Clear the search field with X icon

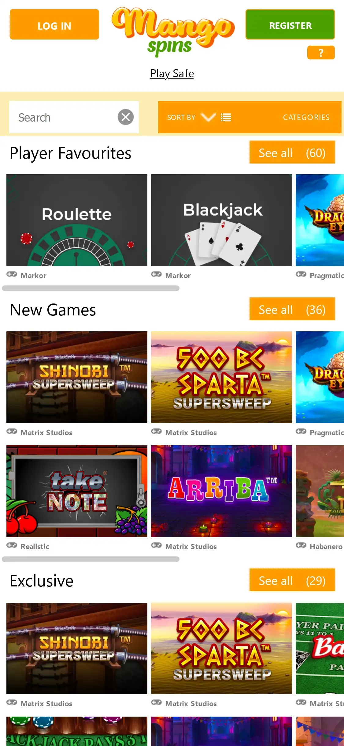(x=126, y=117)
